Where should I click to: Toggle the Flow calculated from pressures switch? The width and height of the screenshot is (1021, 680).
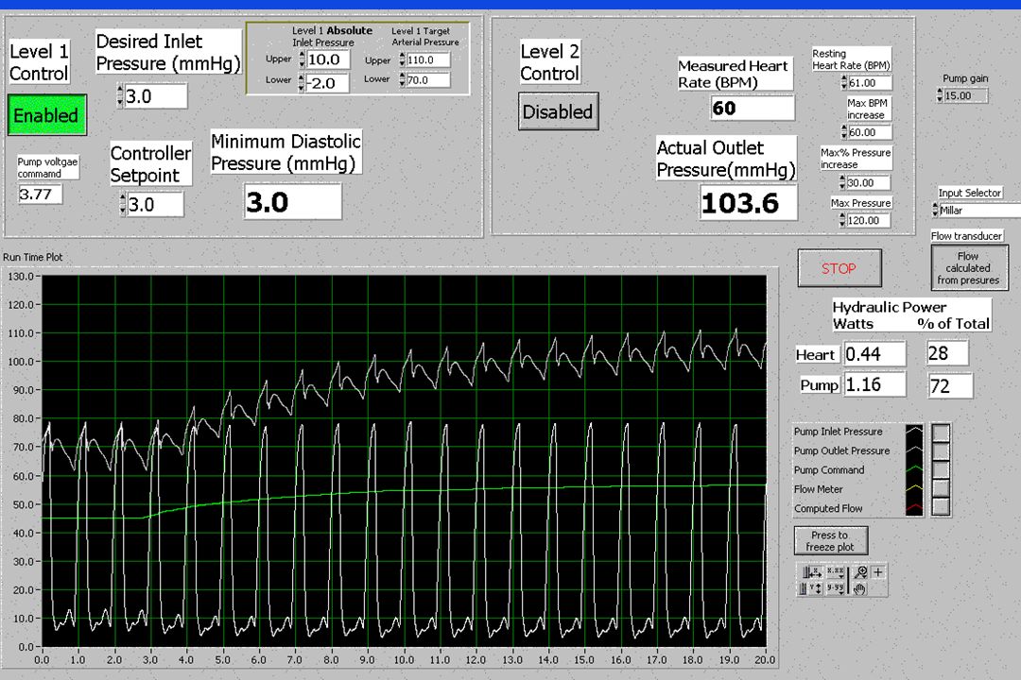[x=969, y=267]
